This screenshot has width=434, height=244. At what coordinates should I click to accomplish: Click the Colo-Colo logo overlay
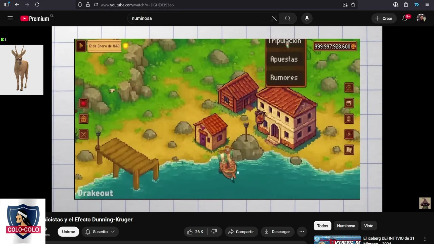click(x=23, y=221)
